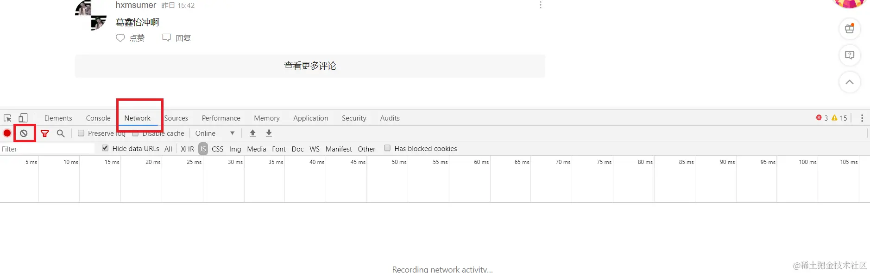This screenshot has height=273, width=870.
Task: Click the yellow warning count badge
Action: 839,118
